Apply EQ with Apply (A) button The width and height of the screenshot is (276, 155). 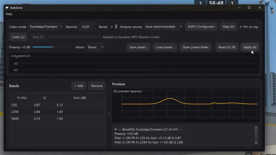[250, 47]
